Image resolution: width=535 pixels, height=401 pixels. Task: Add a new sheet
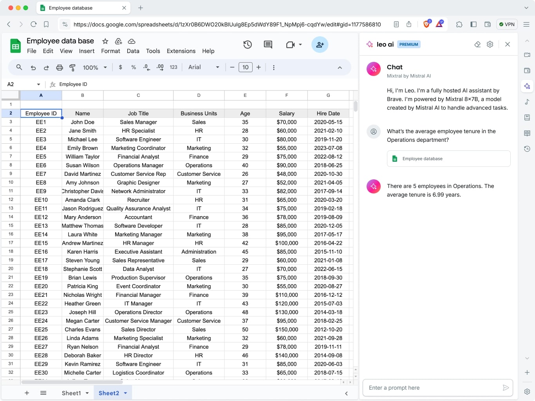27,393
